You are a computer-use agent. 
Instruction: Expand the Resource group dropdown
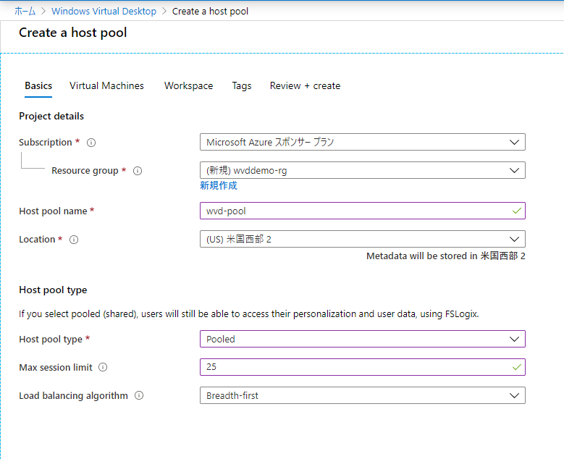pyautogui.click(x=362, y=171)
